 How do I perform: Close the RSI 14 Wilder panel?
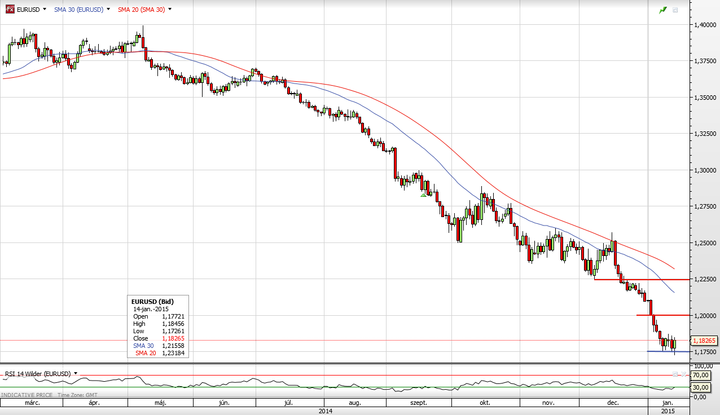tap(684, 374)
